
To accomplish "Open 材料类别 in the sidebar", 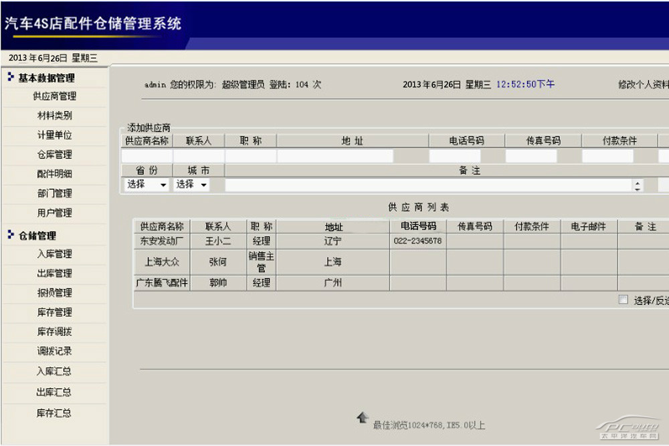I will tap(54, 116).
